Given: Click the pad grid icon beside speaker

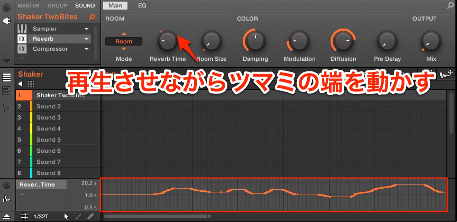Looking at the screenshot, I should (31, 84).
